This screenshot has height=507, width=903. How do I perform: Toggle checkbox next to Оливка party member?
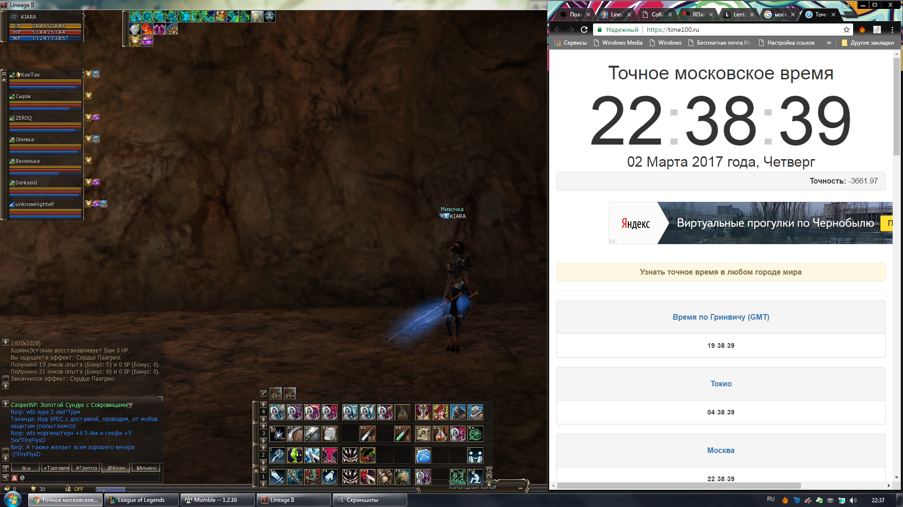tap(12, 139)
